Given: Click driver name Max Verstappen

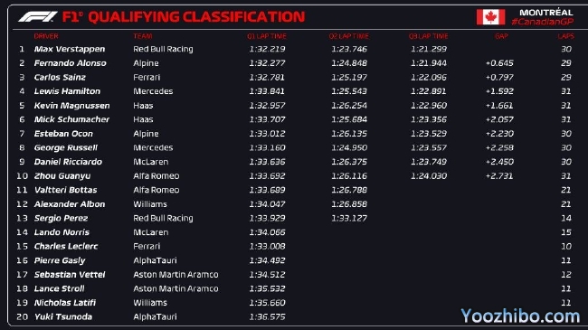Looking at the screenshot, I should tap(70, 49).
